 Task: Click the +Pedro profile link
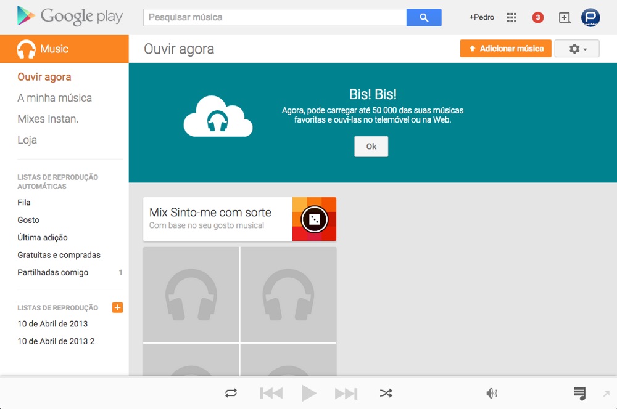click(481, 17)
